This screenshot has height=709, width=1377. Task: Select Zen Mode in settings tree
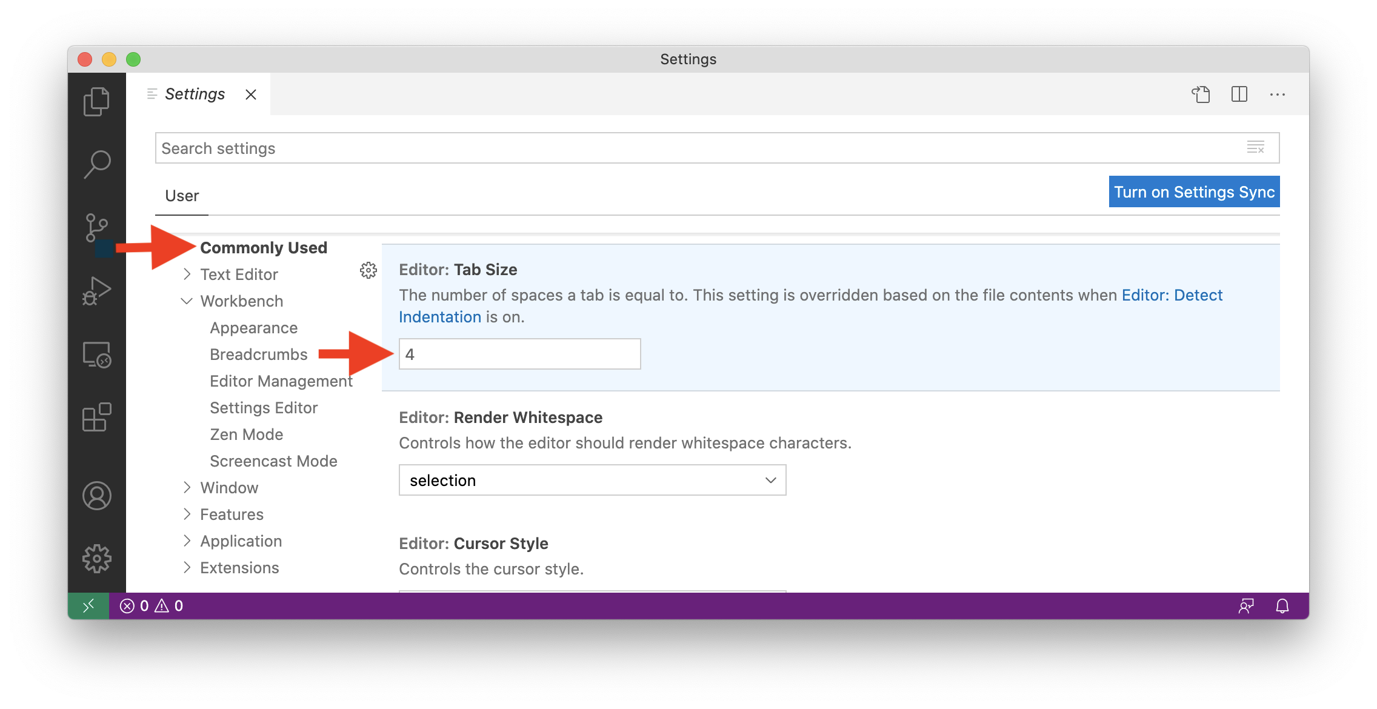point(246,434)
